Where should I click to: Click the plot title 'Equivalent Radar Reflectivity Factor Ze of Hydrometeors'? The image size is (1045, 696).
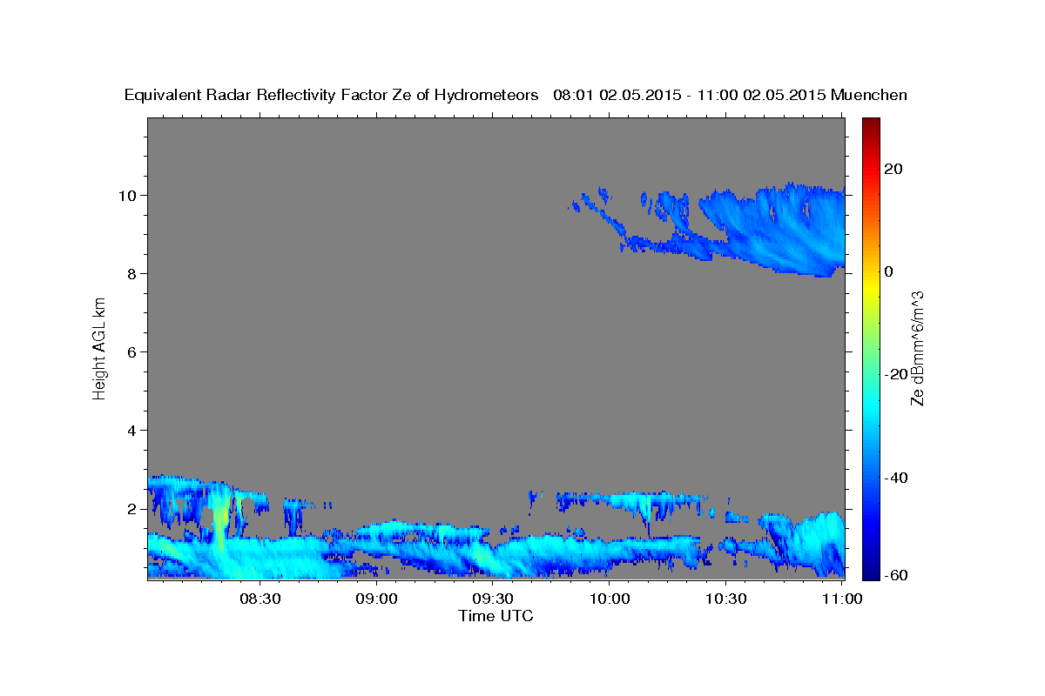(332, 96)
